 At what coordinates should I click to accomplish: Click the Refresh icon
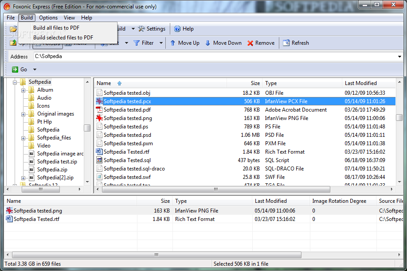point(286,43)
